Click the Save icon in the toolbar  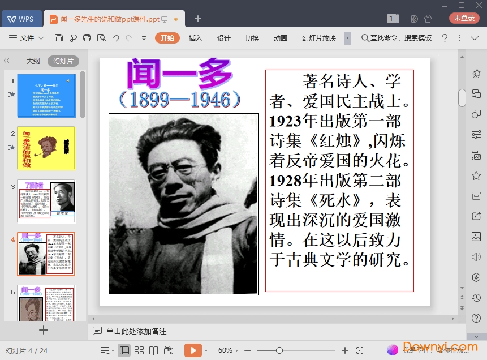point(59,38)
